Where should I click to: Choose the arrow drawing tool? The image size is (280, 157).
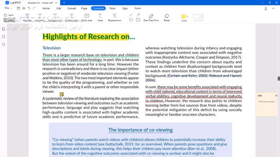click(x=138, y=15)
